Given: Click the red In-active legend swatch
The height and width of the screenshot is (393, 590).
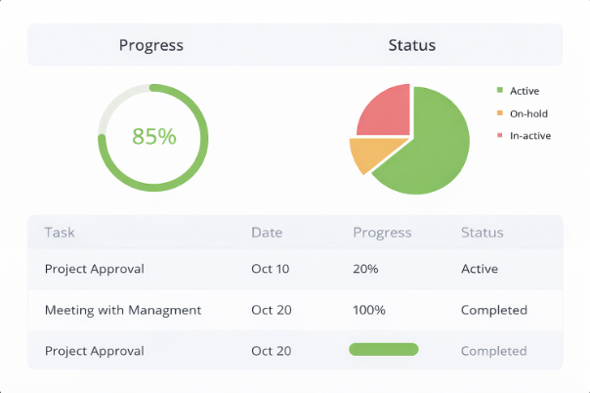Looking at the screenshot, I should 499,135.
